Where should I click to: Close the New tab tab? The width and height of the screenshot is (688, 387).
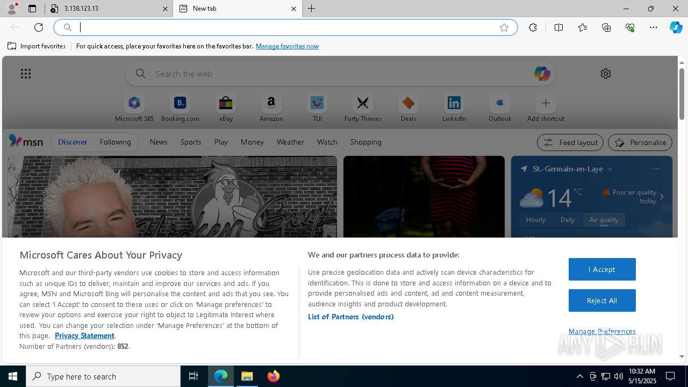[x=293, y=9]
